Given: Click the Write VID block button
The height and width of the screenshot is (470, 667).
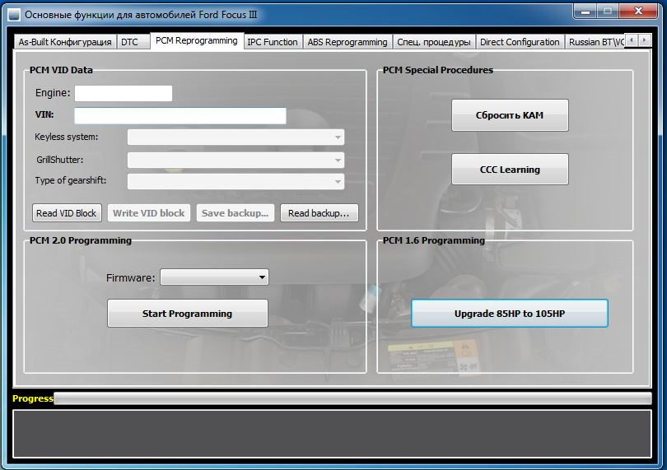Looking at the screenshot, I should 148,213.
